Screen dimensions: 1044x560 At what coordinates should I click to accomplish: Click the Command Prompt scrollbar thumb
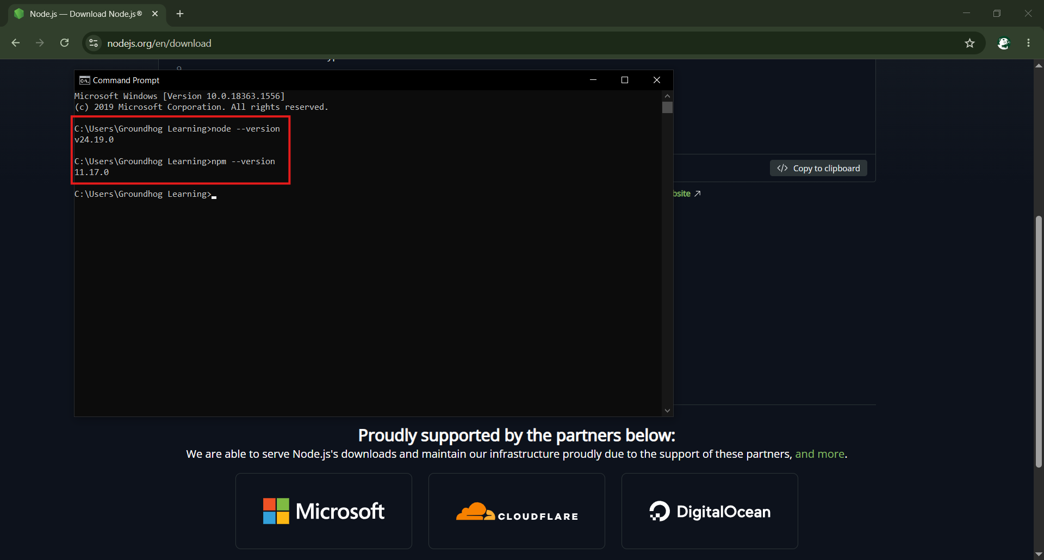(x=668, y=107)
